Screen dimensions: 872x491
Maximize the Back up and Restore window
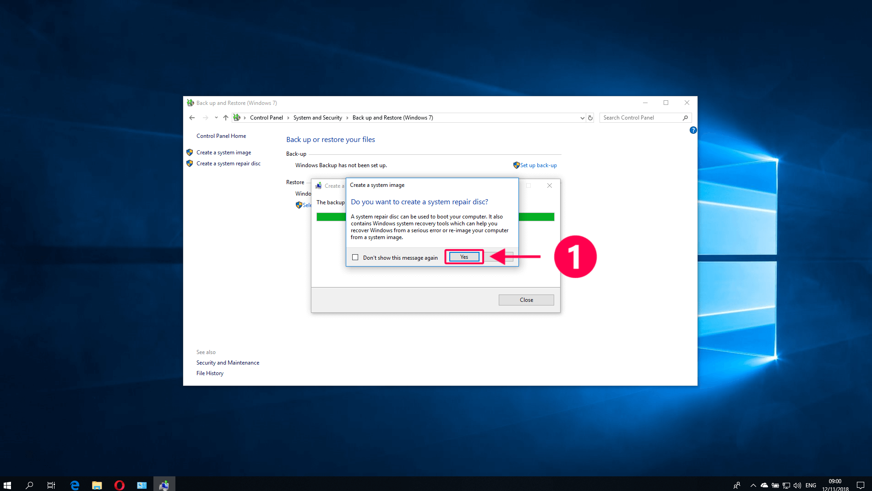pyautogui.click(x=666, y=103)
